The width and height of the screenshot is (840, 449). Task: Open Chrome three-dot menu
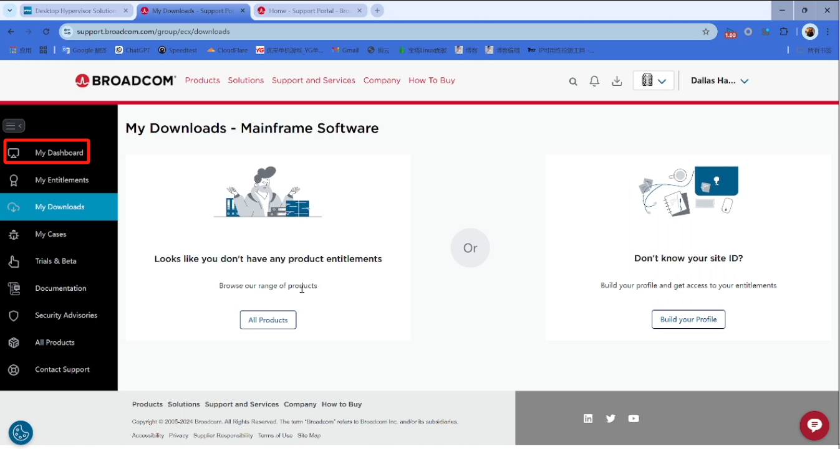coord(828,31)
